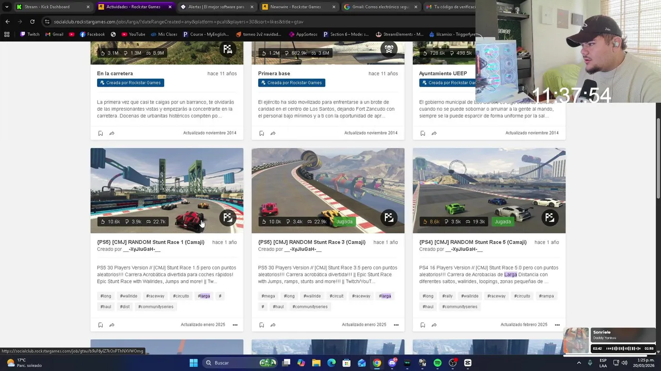
Task: Share RANDOM Stunt Race 1 job
Action: coord(112,325)
